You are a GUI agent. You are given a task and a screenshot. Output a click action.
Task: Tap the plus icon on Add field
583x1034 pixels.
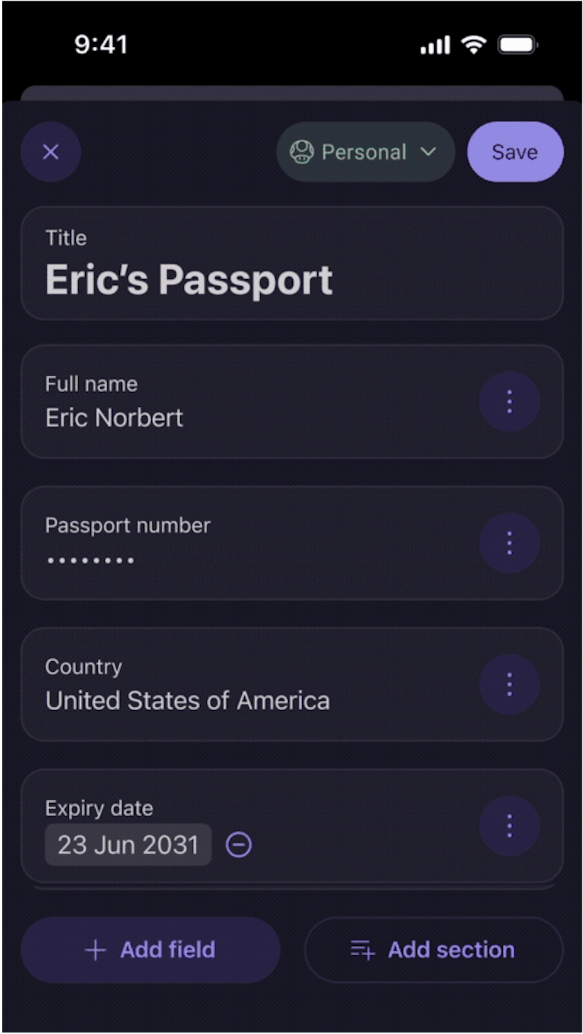click(x=95, y=950)
